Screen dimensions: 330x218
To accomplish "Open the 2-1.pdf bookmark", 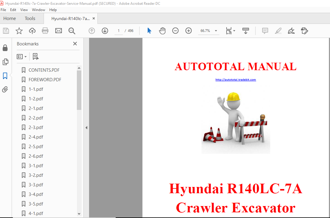I will (36, 108).
